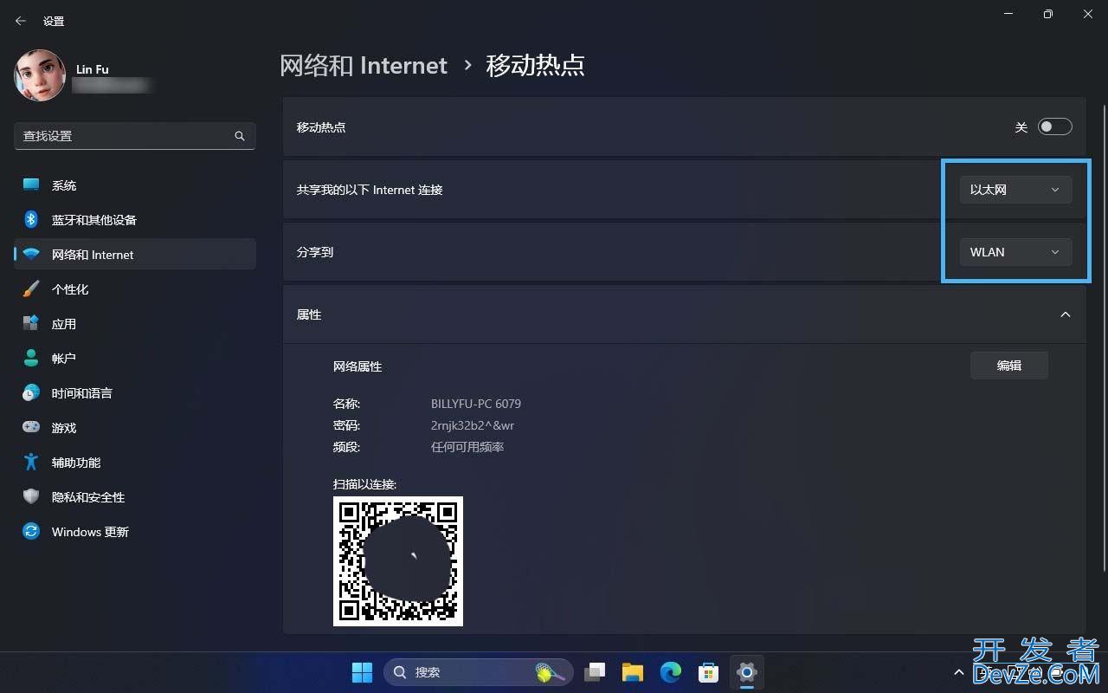Click the accessibility figure icon
The width and height of the screenshot is (1108, 693).
tap(31, 463)
